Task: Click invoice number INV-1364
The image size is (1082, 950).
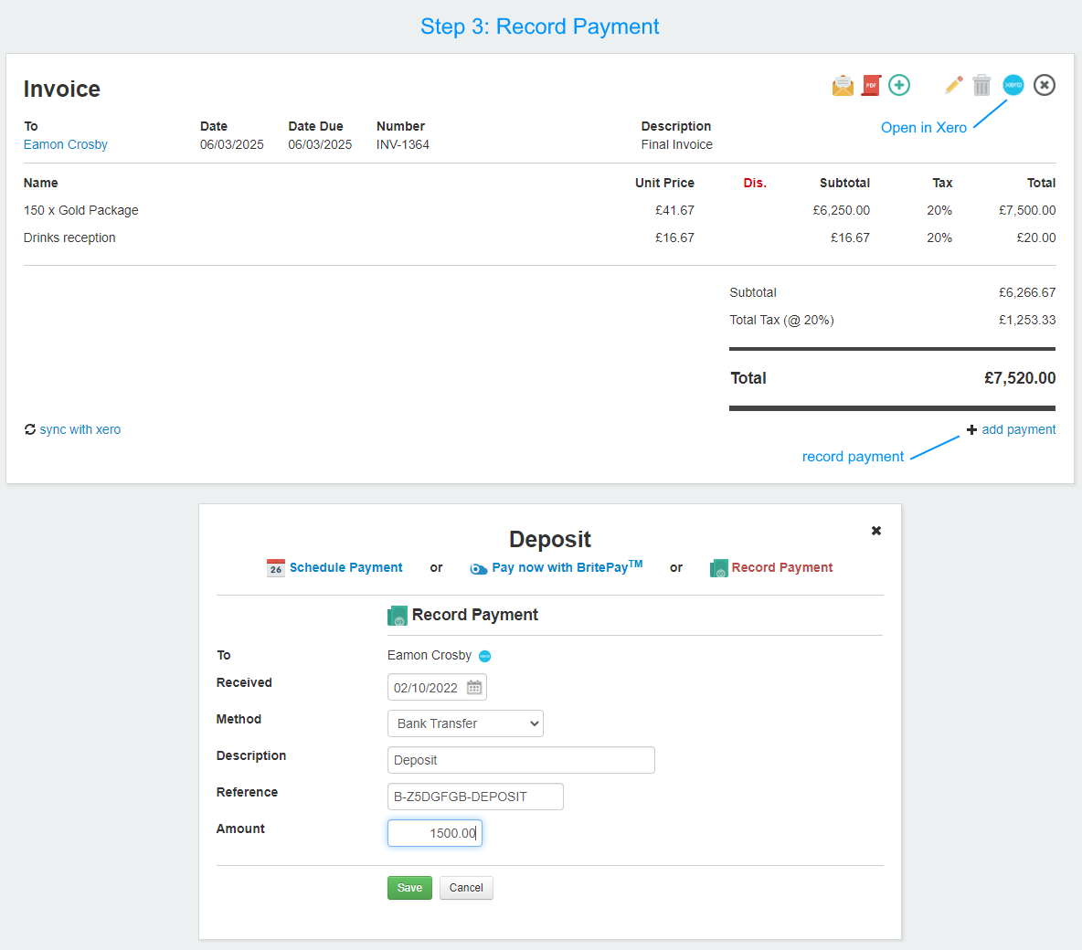Action: (403, 144)
